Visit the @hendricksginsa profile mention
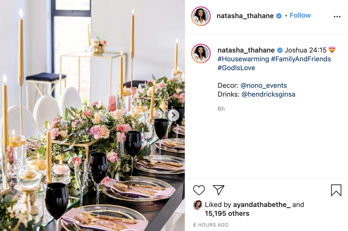Viewport: 348px width, 231px height. click(x=268, y=94)
